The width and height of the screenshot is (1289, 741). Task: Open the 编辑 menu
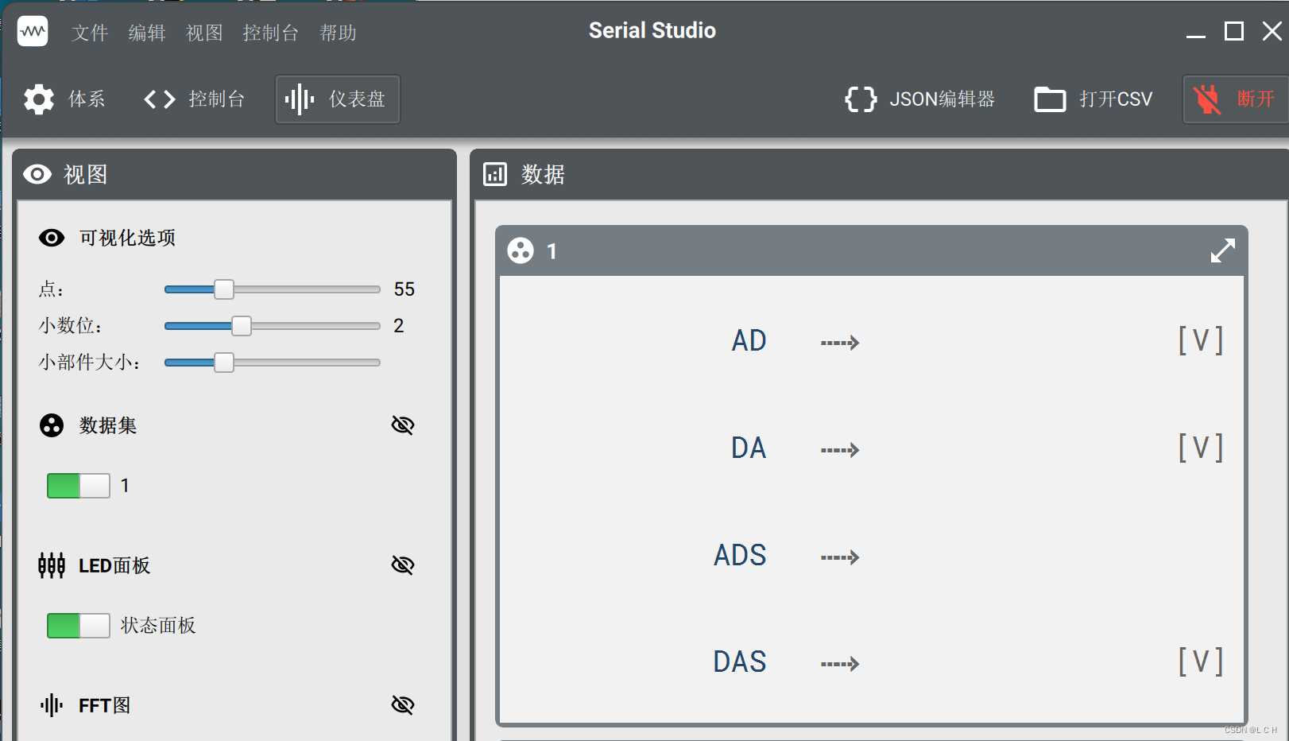(147, 33)
